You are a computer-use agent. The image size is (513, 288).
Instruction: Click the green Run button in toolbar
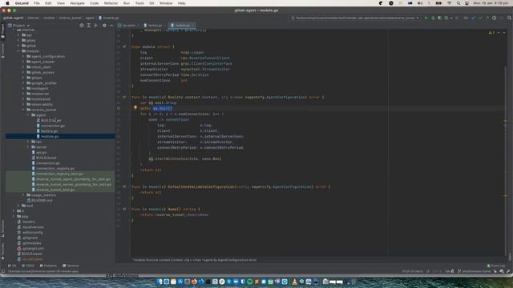pyautogui.click(x=426, y=18)
